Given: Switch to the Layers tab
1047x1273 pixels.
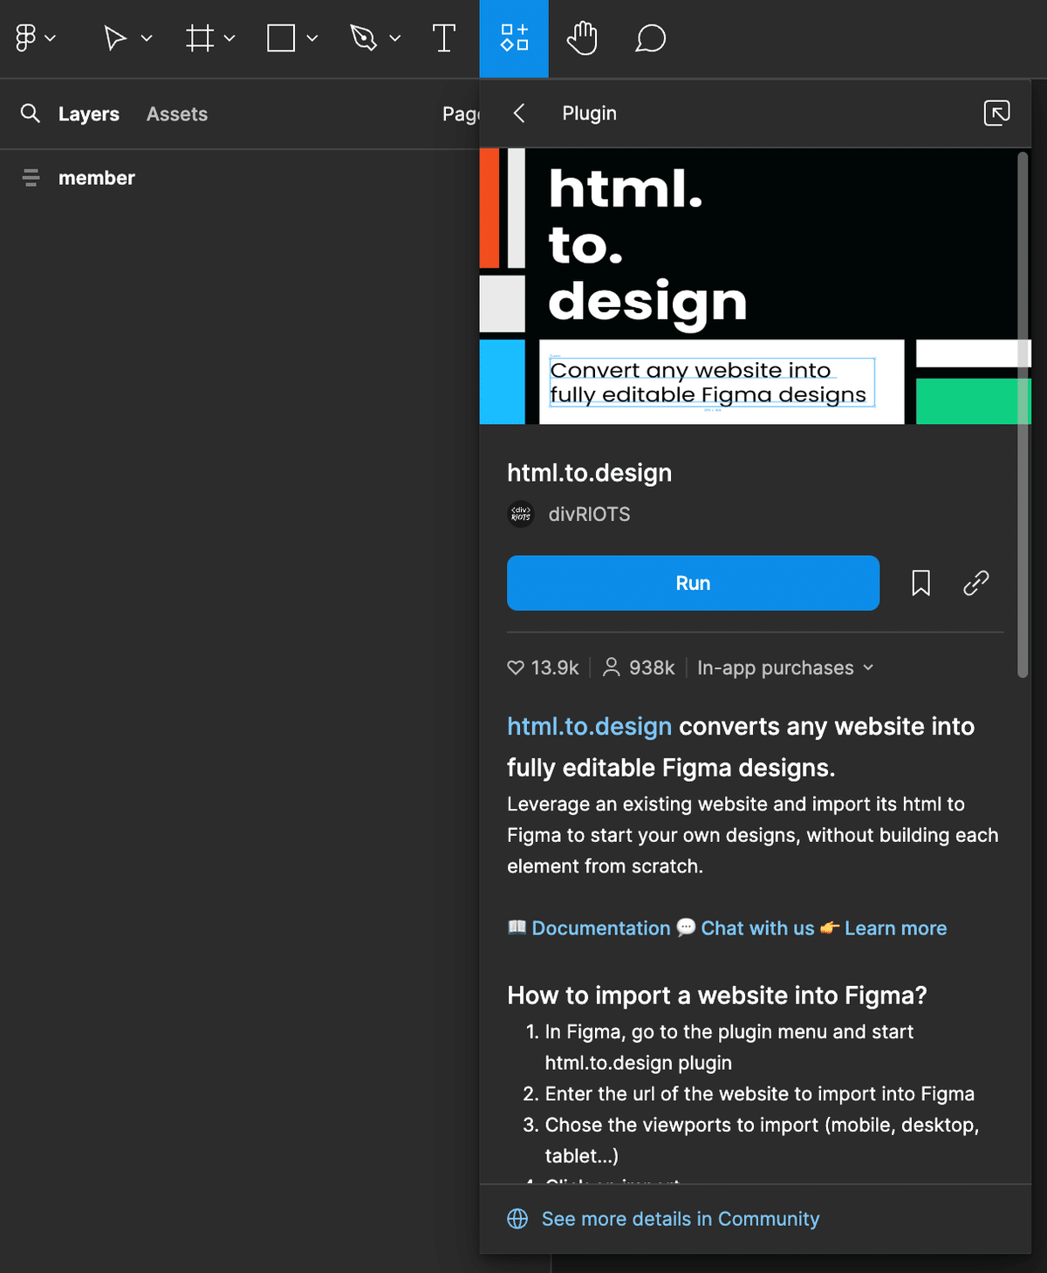Looking at the screenshot, I should 89,114.
